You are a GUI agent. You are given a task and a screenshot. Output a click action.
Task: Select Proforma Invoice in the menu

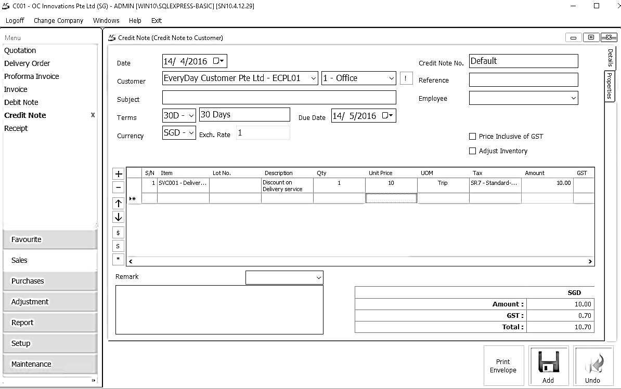tap(31, 76)
